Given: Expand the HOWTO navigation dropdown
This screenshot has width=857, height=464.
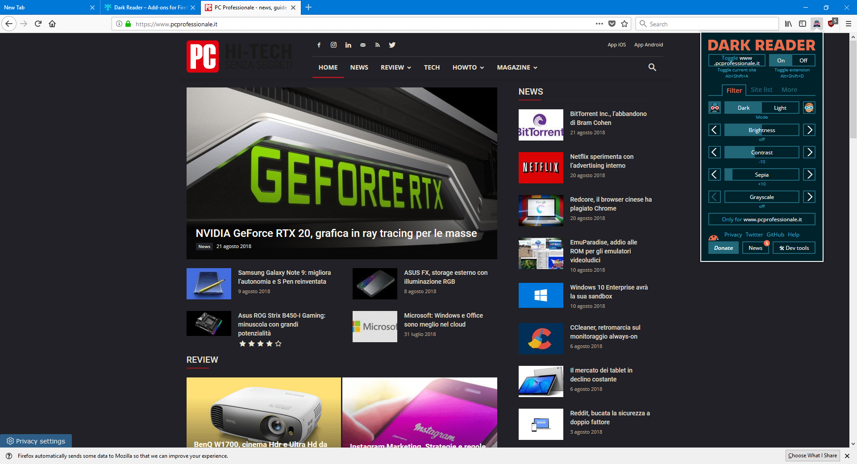Looking at the screenshot, I should pyautogui.click(x=468, y=67).
